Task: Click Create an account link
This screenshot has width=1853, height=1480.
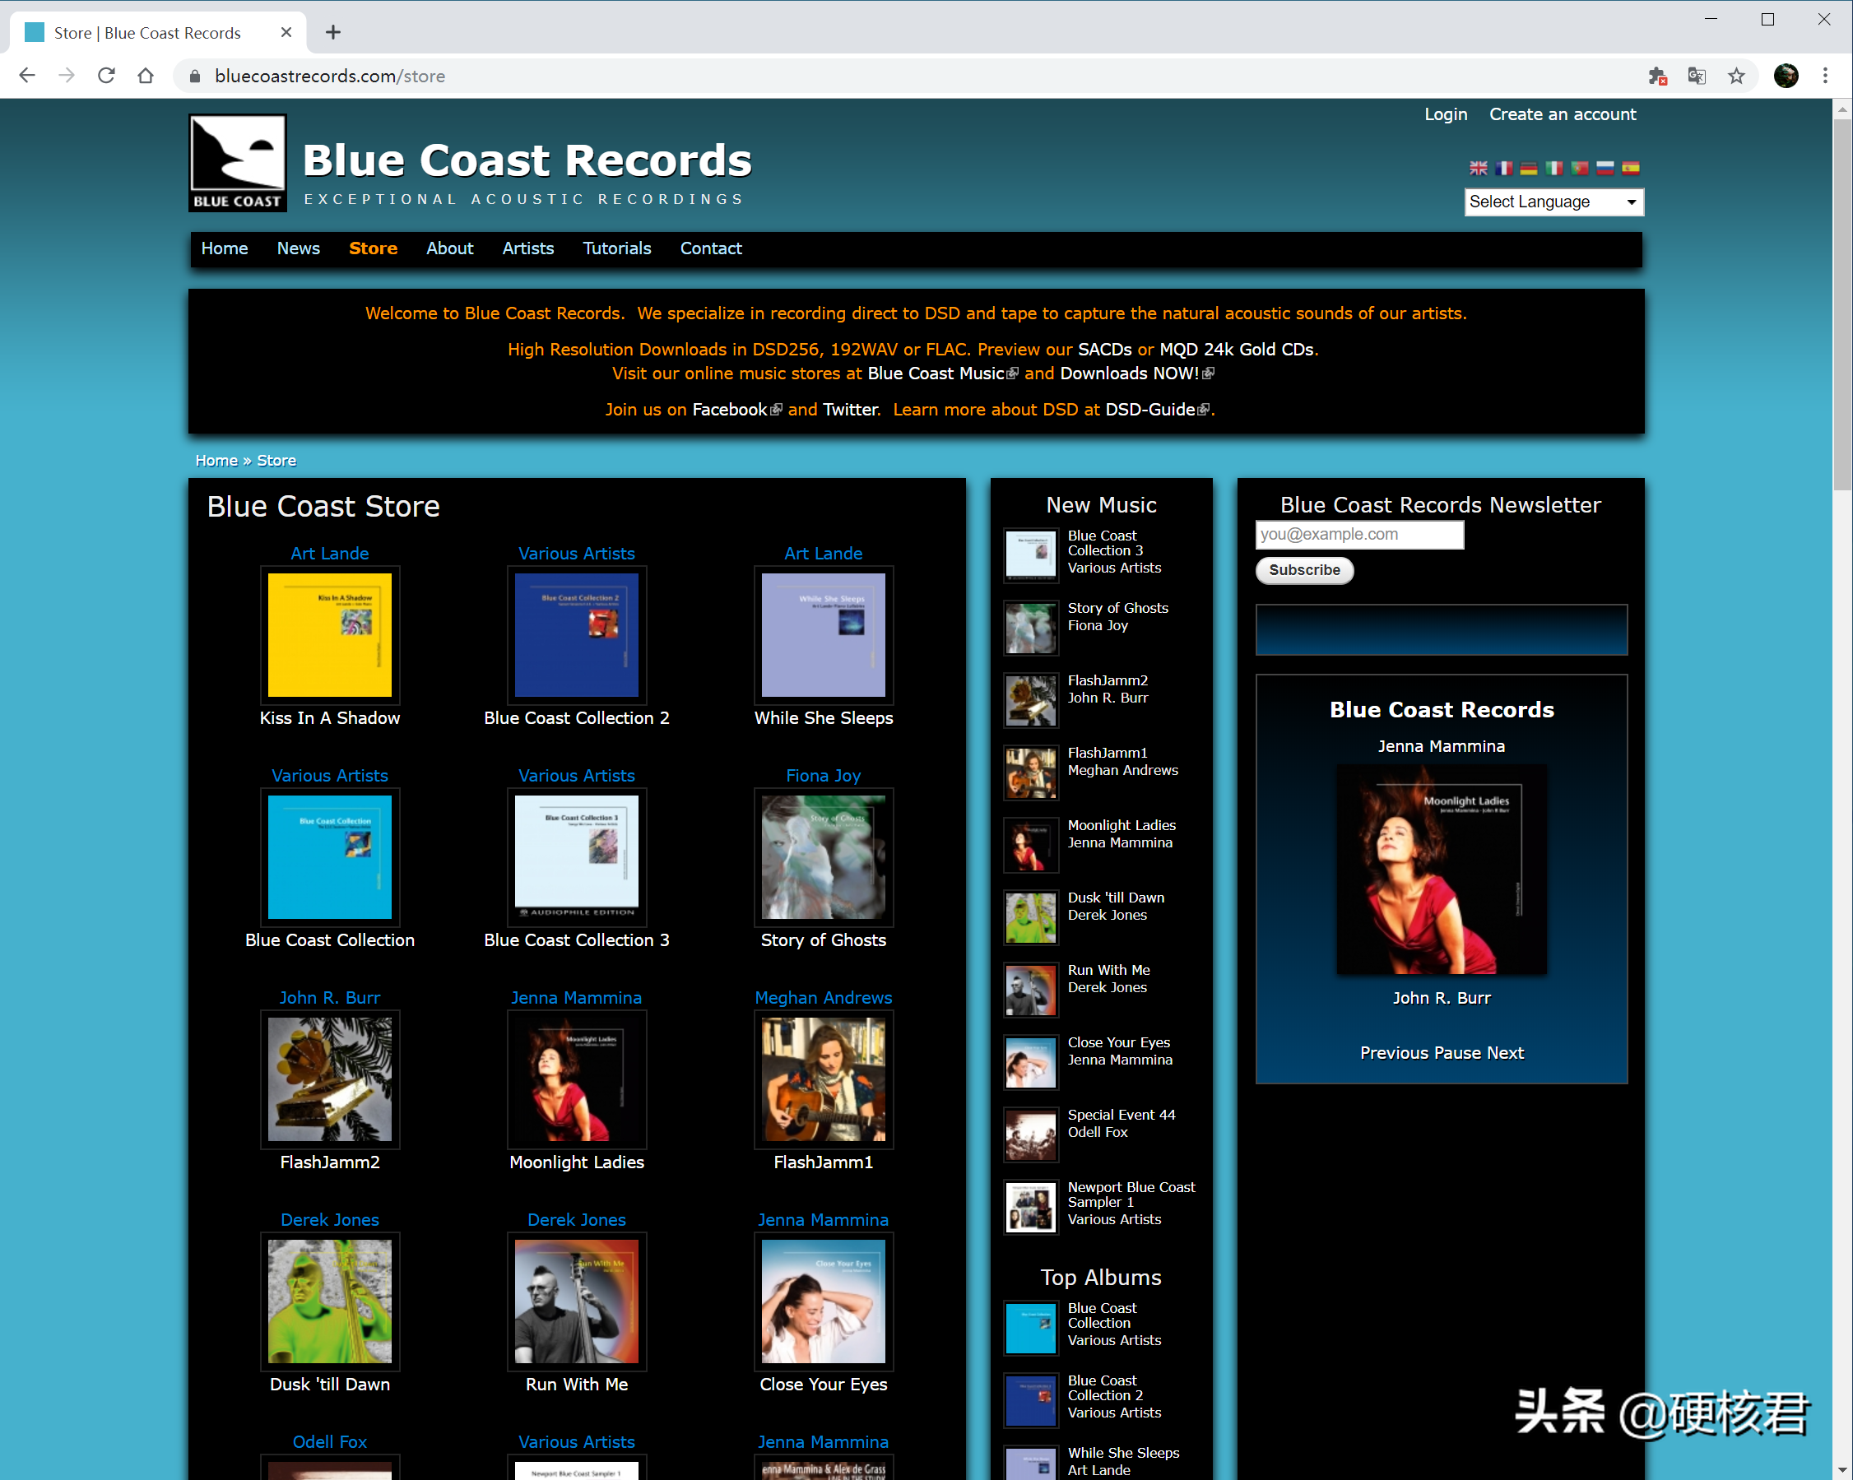Action: [x=1563, y=114]
